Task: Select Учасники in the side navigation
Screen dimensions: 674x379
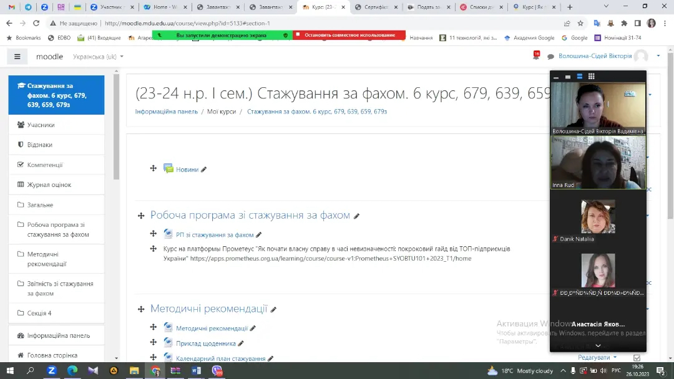Action: pos(41,125)
